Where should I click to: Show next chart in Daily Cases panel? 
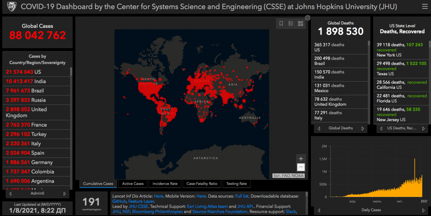[x=423, y=210]
